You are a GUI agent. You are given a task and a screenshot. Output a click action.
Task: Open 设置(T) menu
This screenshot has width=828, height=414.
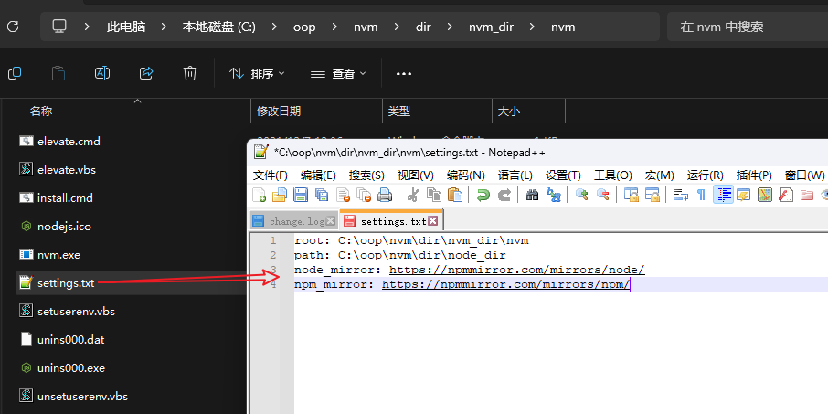[564, 175]
